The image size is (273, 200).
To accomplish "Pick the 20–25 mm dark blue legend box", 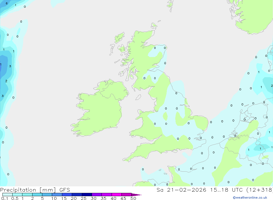I will pyautogui.click(x=77, y=195).
